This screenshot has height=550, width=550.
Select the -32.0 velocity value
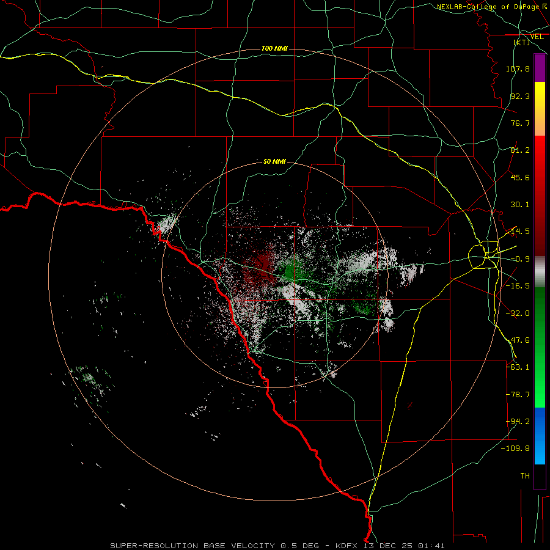tap(518, 313)
